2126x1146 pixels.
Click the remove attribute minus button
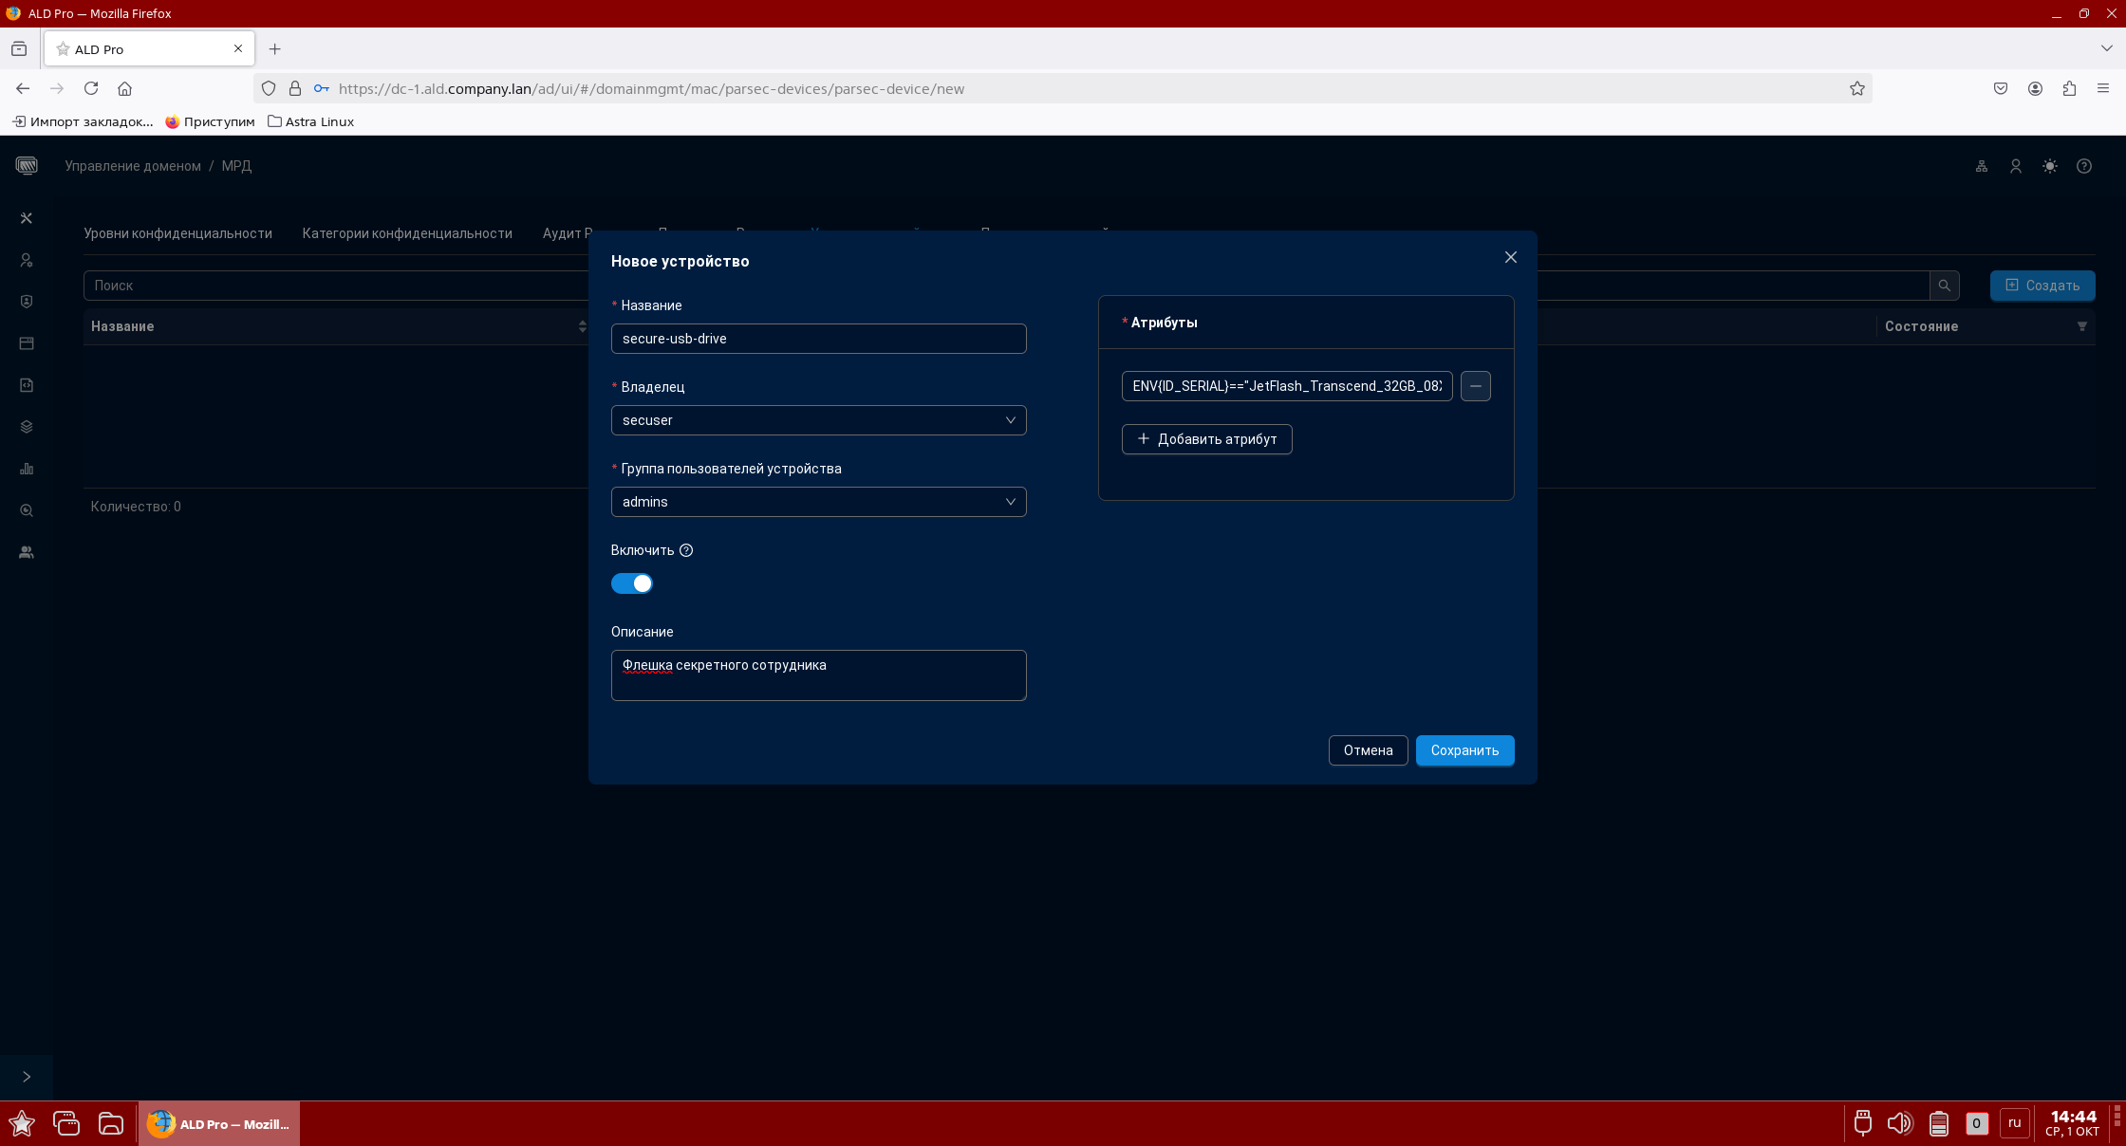pos(1475,386)
